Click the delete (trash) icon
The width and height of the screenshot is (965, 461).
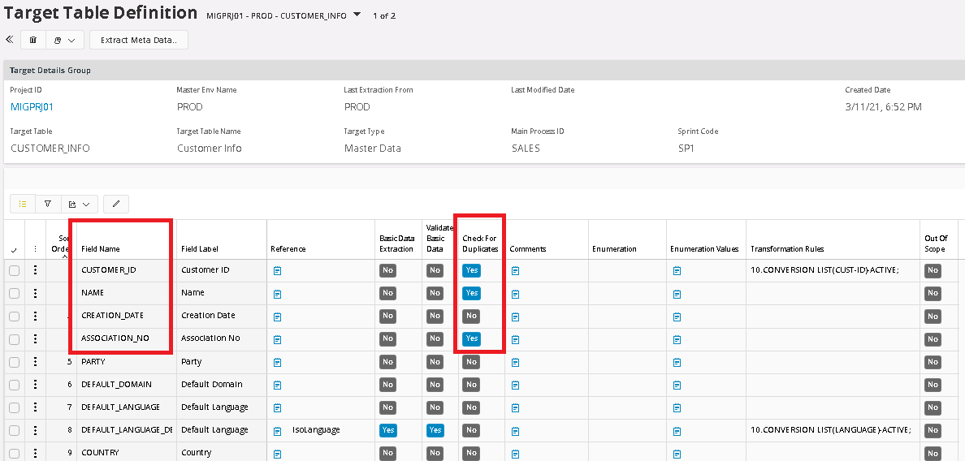[x=32, y=40]
